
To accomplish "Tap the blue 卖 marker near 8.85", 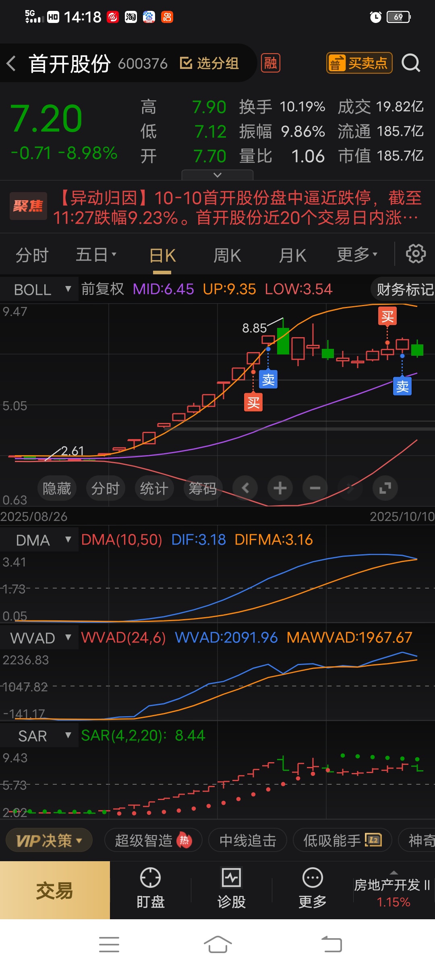I will 268,379.
